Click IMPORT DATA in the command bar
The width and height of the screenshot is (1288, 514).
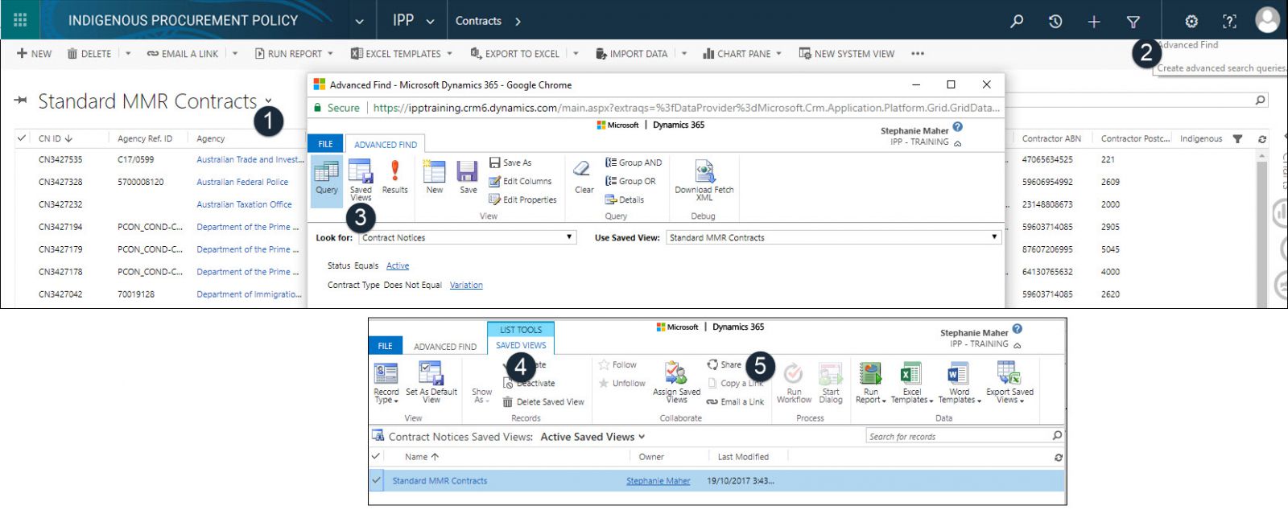tap(632, 54)
